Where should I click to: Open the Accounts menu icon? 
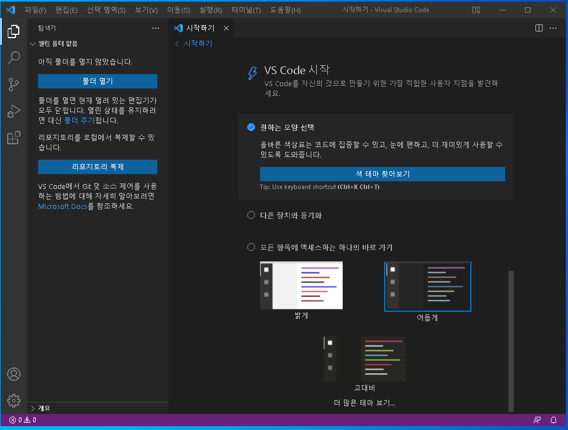(14, 374)
